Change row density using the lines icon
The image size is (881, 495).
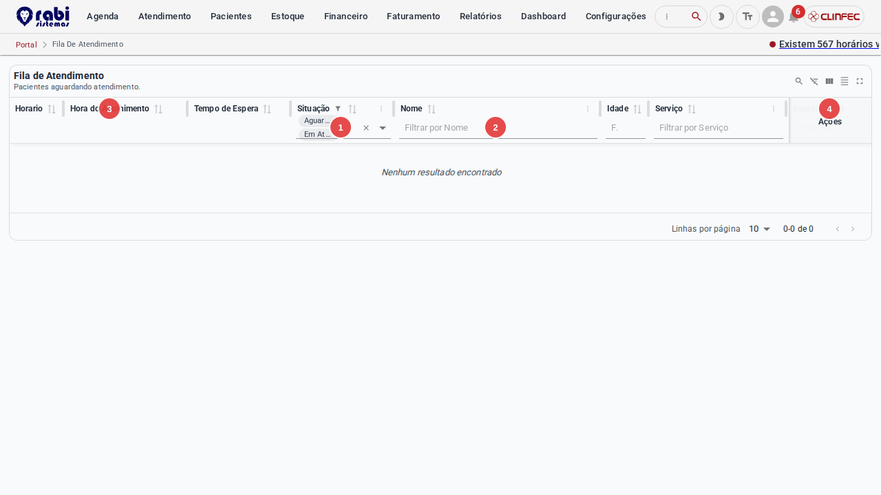[x=845, y=81]
